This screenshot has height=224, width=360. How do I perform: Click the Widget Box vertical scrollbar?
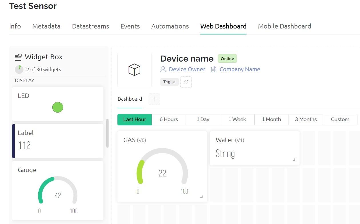107,133
